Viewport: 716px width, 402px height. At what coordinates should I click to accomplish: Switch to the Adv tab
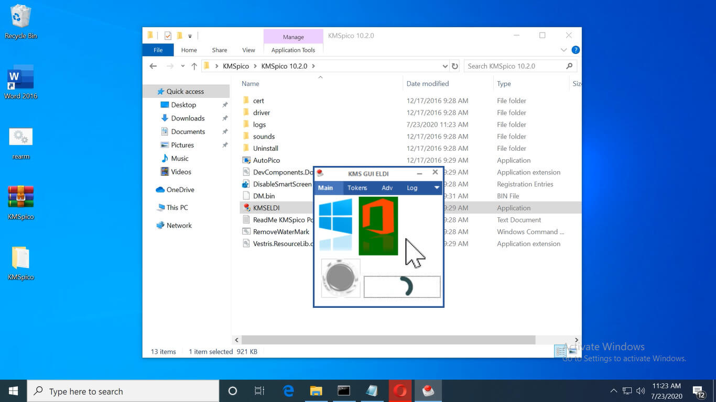(387, 188)
